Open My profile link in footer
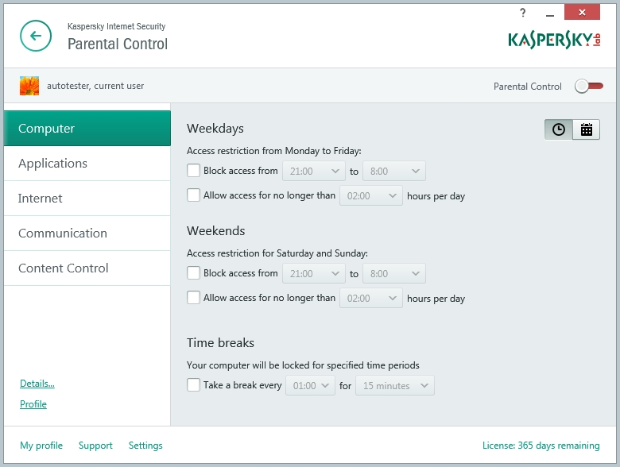620x467 pixels. tap(41, 446)
